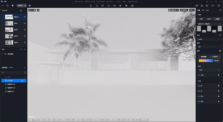The image size is (223, 122).
Task: Click the filter icon in the scene resources header
Action: click(x=25, y=68)
